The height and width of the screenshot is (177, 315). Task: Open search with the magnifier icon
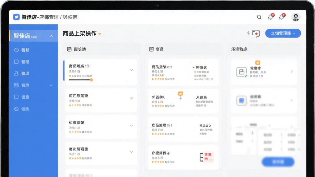tap(259, 17)
